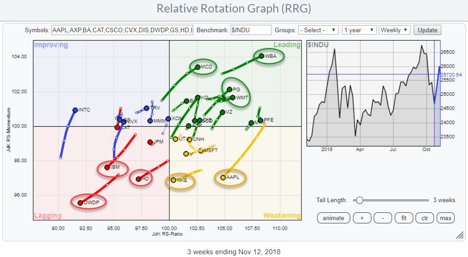This screenshot has height=257, width=468.
Task: Select the MCD data point
Action: [197, 67]
